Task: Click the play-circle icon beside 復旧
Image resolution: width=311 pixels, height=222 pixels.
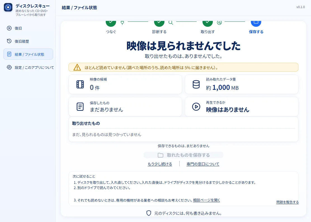Action: tap(9, 28)
